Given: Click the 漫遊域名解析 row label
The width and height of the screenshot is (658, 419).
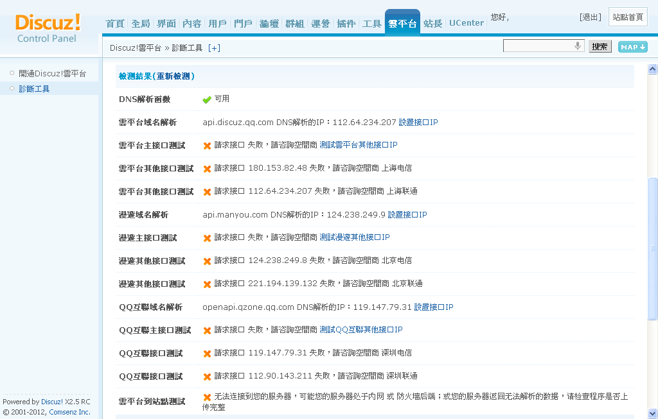Looking at the screenshot, I should pos(143,215).
